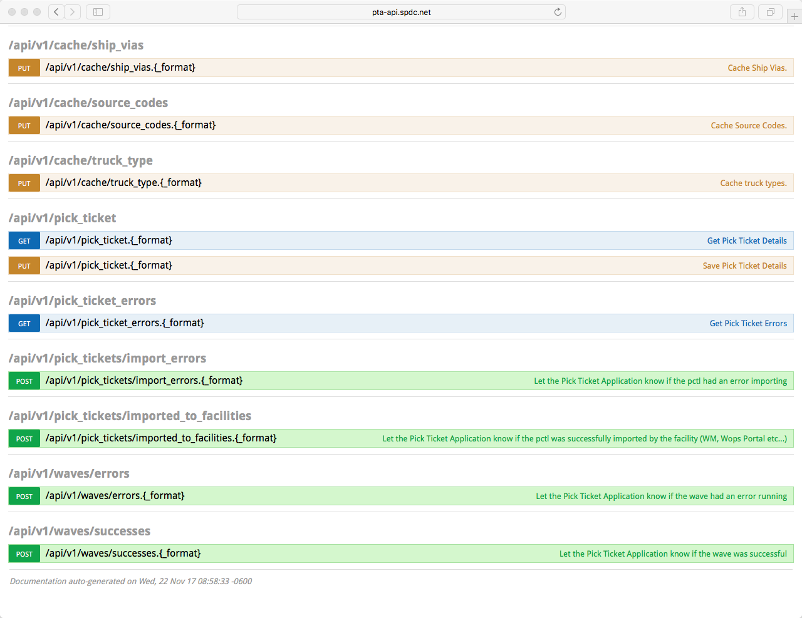Click the Safari back navigation arrow

point(56,12)
